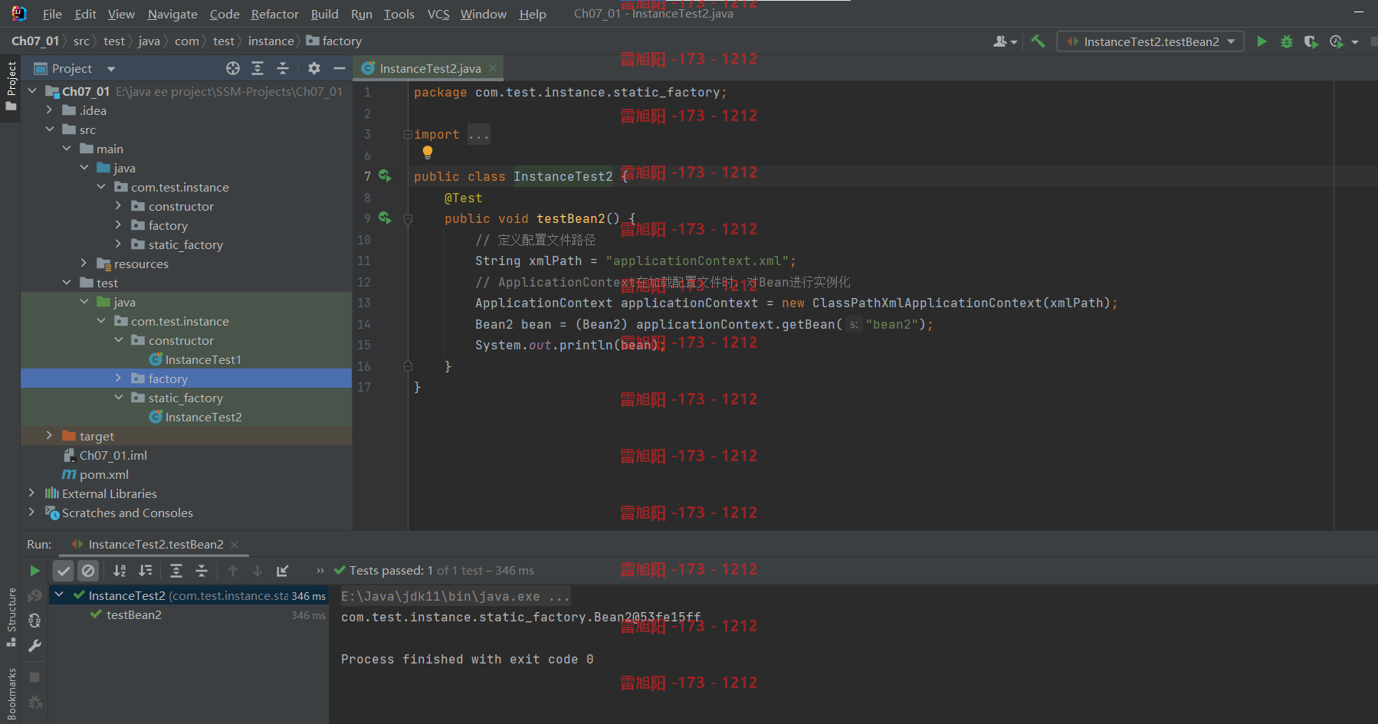Open the Build menu
Image resolution: width=1378 pixels, height=724 pixels.
324,14
